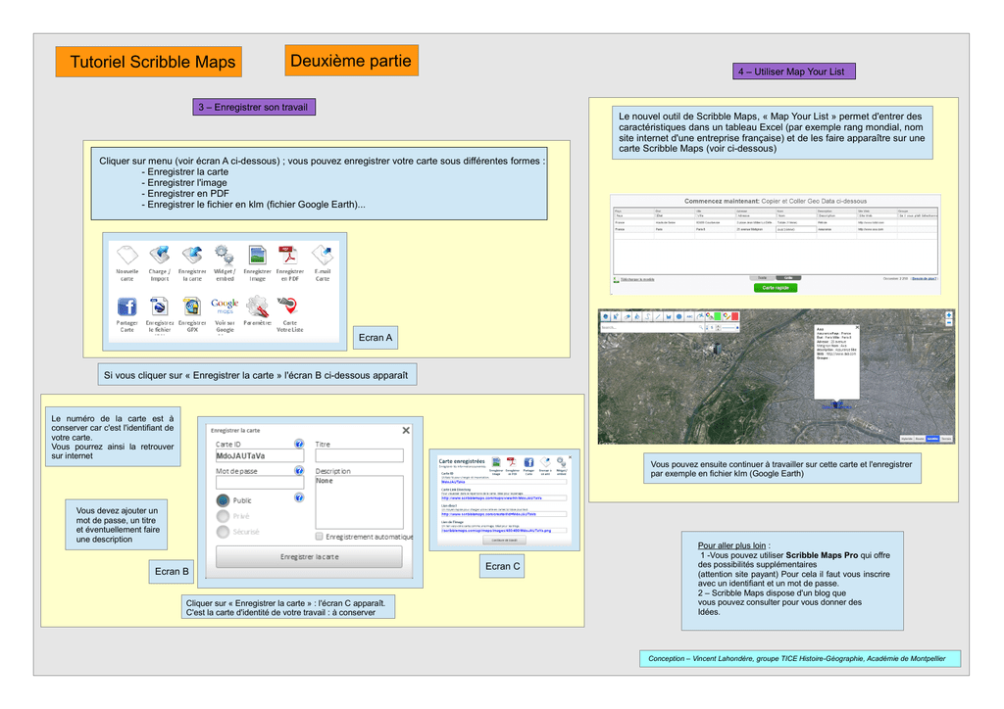Screen dimensions: 1004x709
Task: Select the Public radio button
Action: click(223, 500)
